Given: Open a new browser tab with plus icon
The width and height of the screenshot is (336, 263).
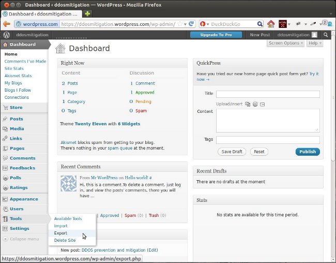Looking at the screenshot, I should 87,13.
